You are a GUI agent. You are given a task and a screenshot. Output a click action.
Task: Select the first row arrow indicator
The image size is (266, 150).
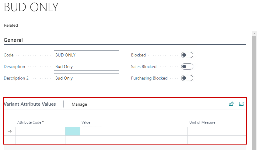9,131
